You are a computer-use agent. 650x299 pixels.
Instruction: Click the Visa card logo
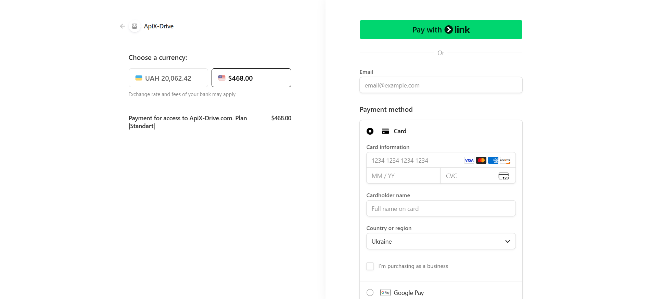[x=469, y=160]
